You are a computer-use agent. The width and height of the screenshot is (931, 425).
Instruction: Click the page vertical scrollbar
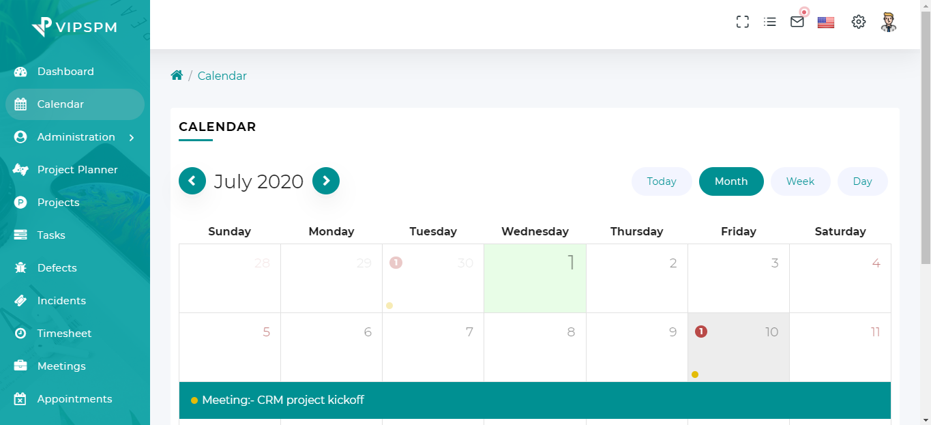click(x=926, y=136)
